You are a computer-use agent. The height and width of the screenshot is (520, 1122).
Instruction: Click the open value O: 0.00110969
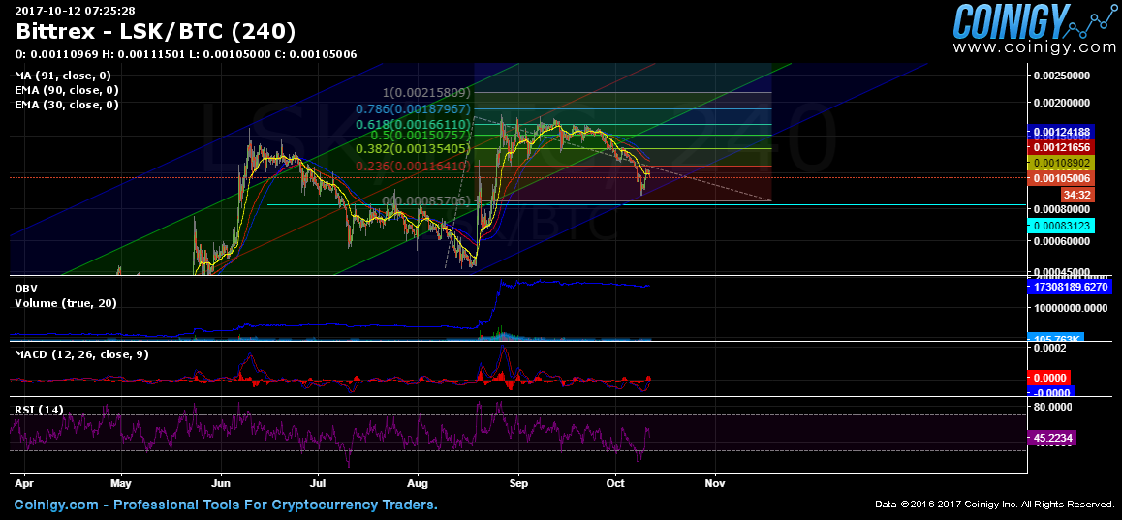[x=58, y=54]
